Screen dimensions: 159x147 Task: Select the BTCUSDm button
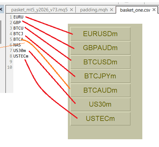100,62
